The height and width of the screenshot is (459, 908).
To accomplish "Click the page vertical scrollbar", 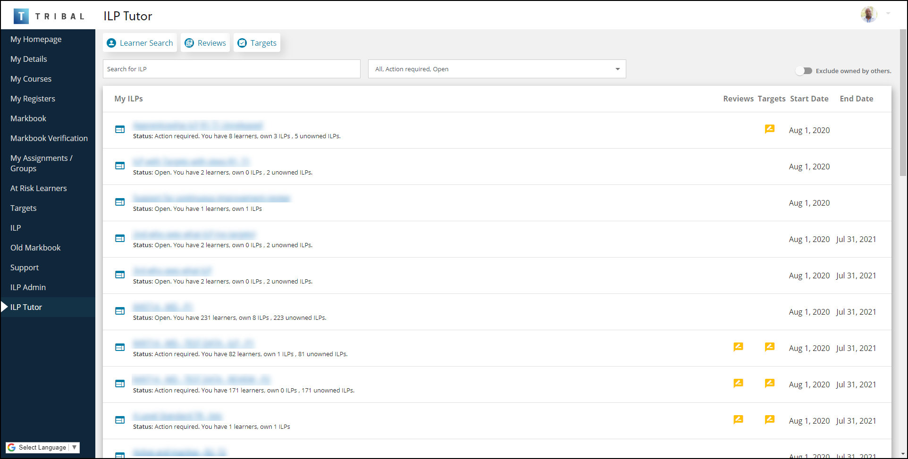I will click(902, 104).
